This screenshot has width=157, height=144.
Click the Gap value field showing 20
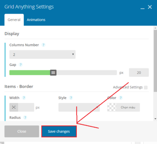(x=139, y=72)
